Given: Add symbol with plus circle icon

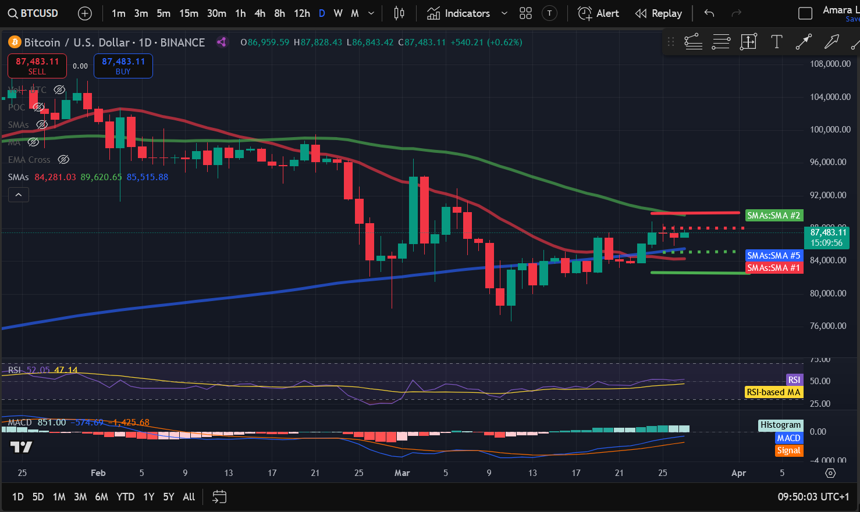Looking at the screenshot, I should pos(85,13).
